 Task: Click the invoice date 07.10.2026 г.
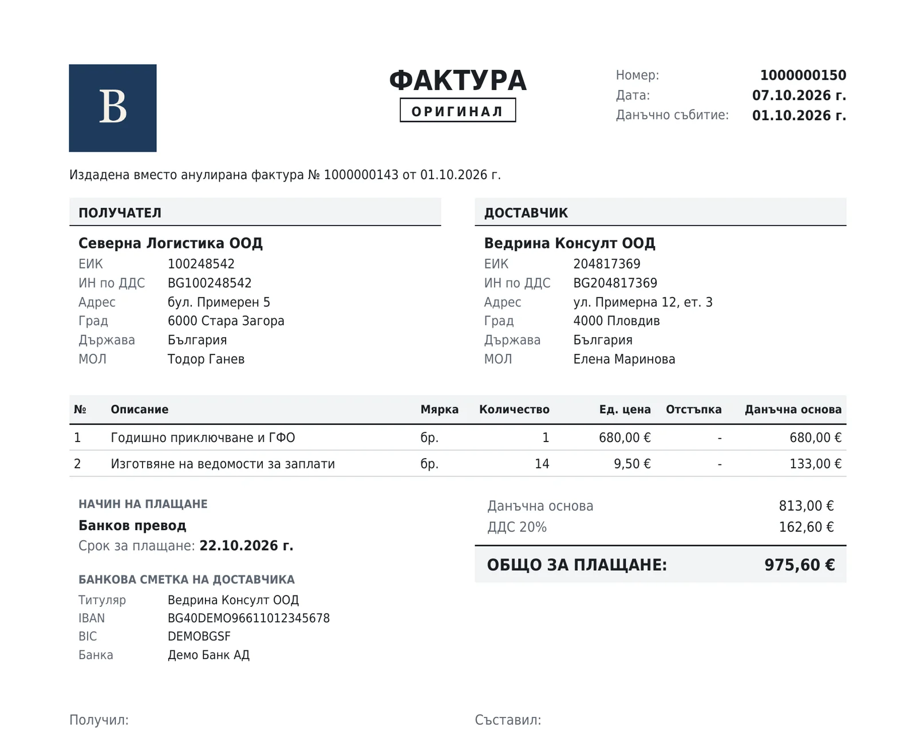point(799,95)
